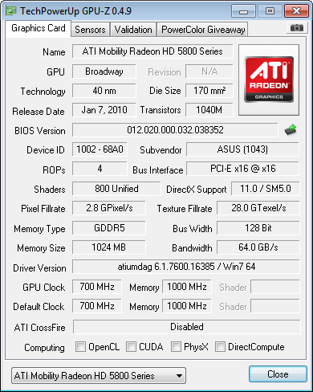Click the GPU Clock 700 MHz field
Screen dimensions: 313x392
pos(97,287)
